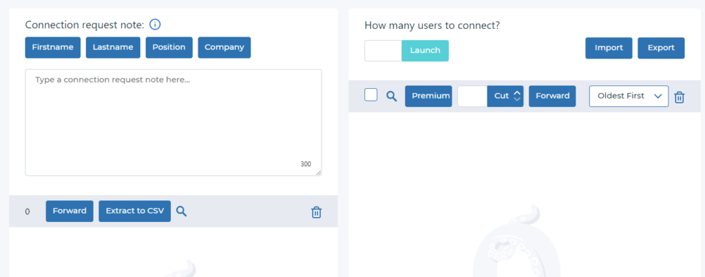This screenshot has height=277, width=705.
Task: Click the Launch button
Action: [425, 50]
